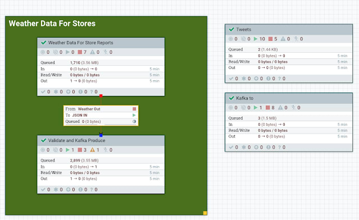Click the clock icon on connection Queued row
The image size is (359, 220).
(134, 121)
